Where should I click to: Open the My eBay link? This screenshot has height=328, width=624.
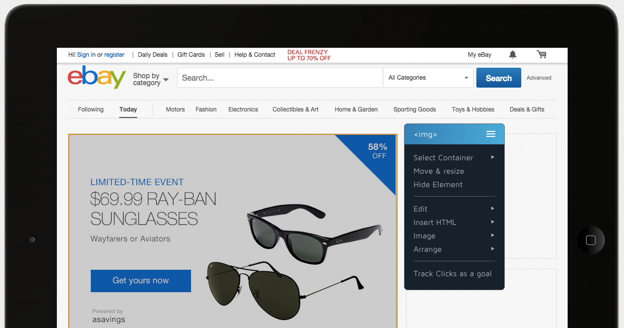click(x=479, y=55)
